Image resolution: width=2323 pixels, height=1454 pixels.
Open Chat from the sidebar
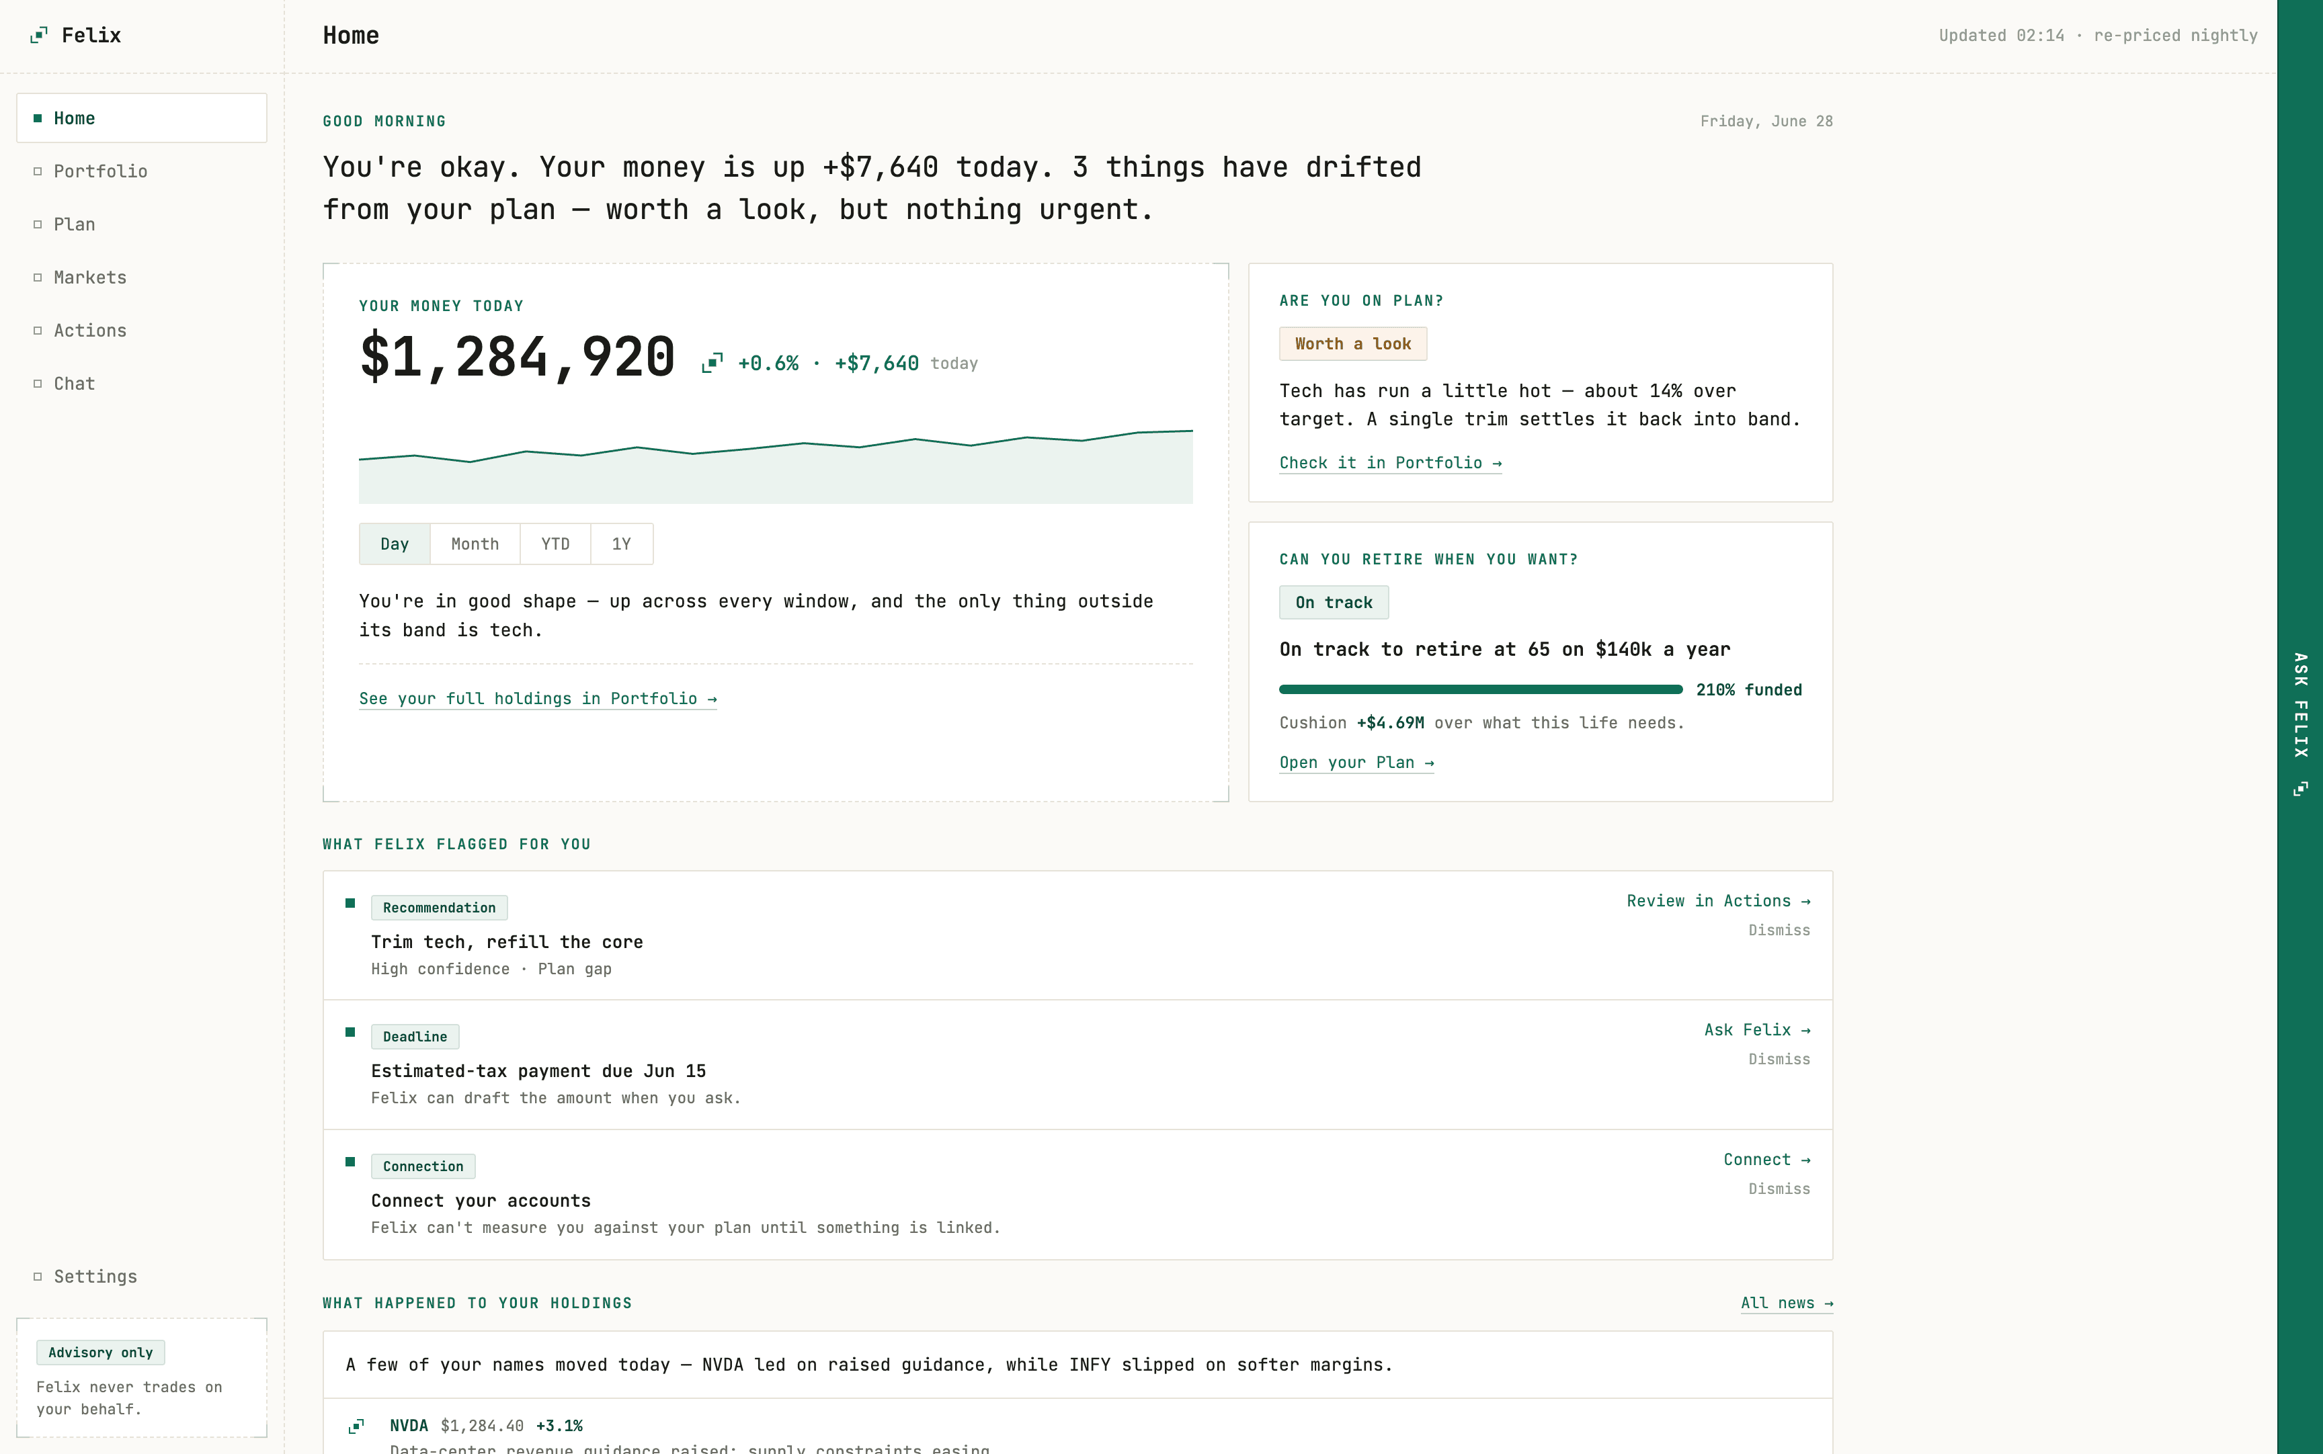coord(141,383)
